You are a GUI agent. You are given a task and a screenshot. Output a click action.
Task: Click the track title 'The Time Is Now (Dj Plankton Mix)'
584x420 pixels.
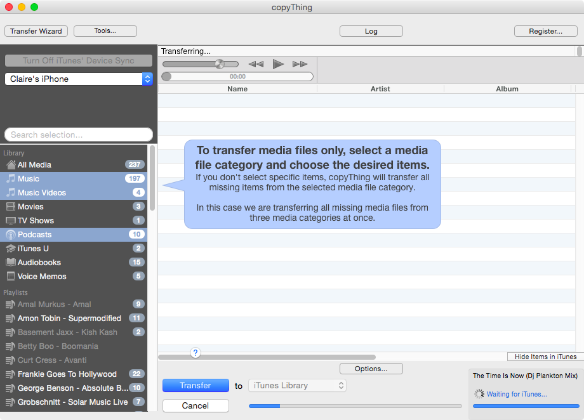(x=525, y=376)
